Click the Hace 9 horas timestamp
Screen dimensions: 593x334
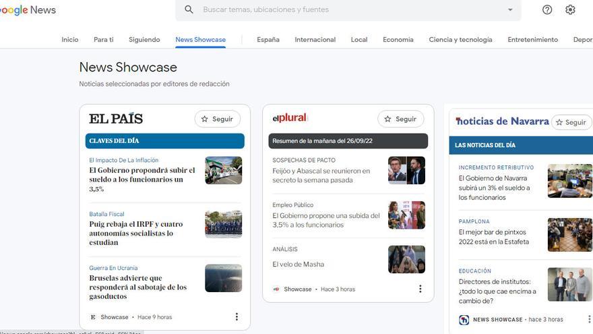pos(155,317)
